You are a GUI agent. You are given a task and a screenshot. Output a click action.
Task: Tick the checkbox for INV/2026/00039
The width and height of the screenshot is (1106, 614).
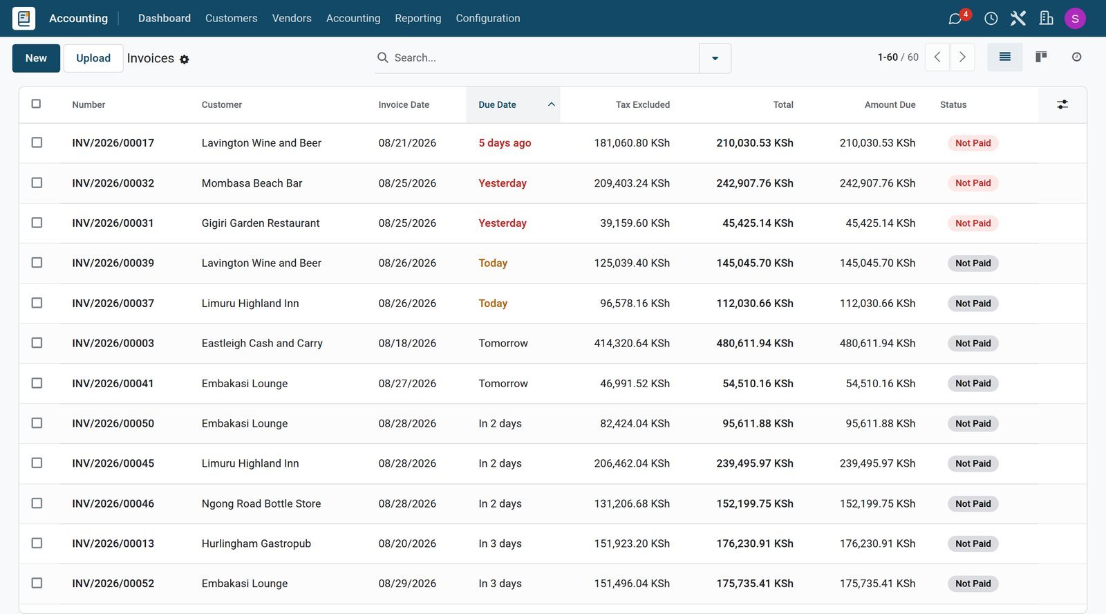[x=37, y=263]
